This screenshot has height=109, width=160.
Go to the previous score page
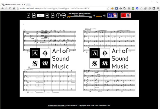pyautogui.click(x=34, y=15)
